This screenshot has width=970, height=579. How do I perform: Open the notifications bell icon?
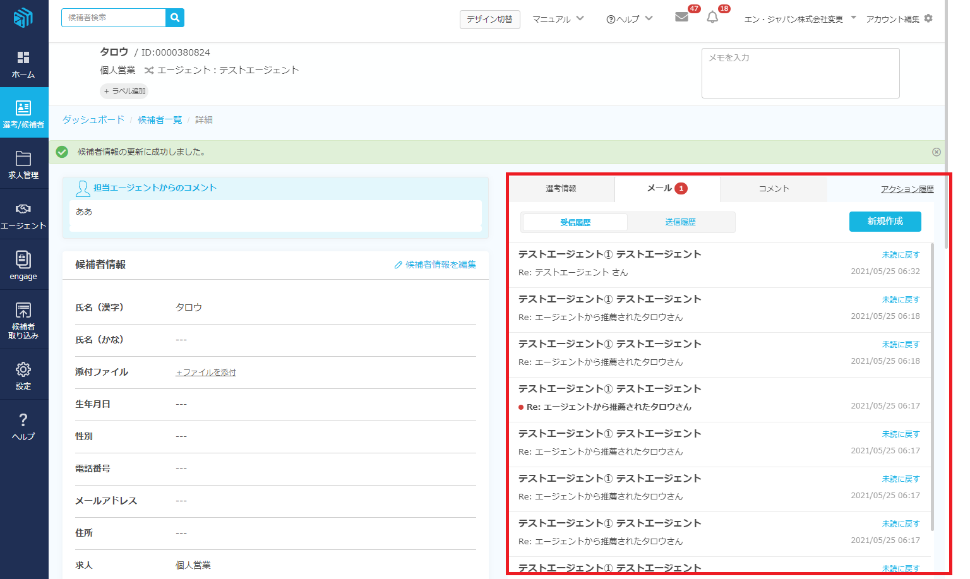[712, 17]
